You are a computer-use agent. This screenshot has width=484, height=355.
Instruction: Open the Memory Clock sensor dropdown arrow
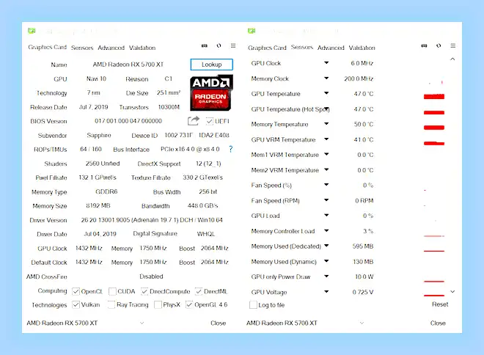pyautogui.click(x=326, y=78)
